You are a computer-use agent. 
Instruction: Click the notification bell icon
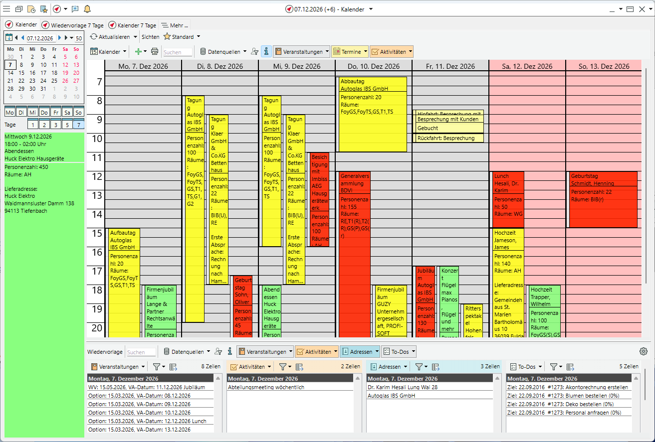click(x=87, y=9)
